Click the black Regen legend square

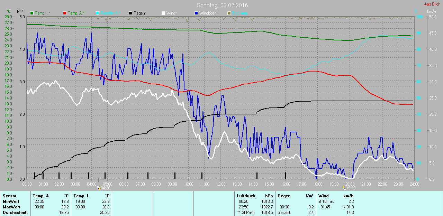click(x=130, y=13)
